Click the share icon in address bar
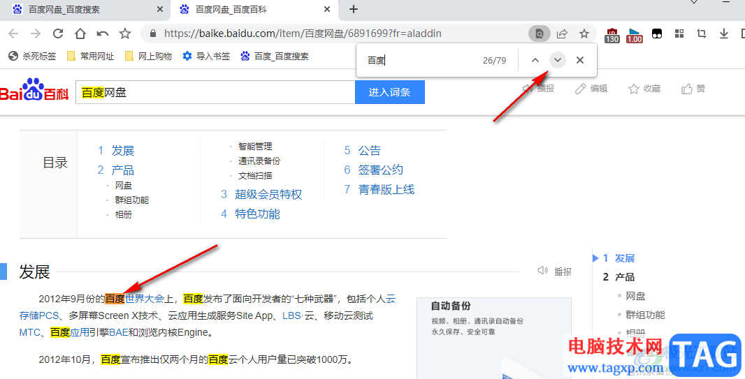The width and height of the screenshot is (745, 379). point(562,34)
